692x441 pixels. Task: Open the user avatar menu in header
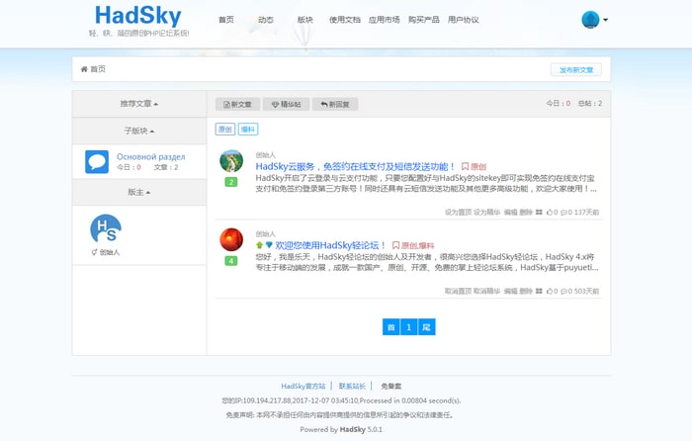(x=594, y=20)
